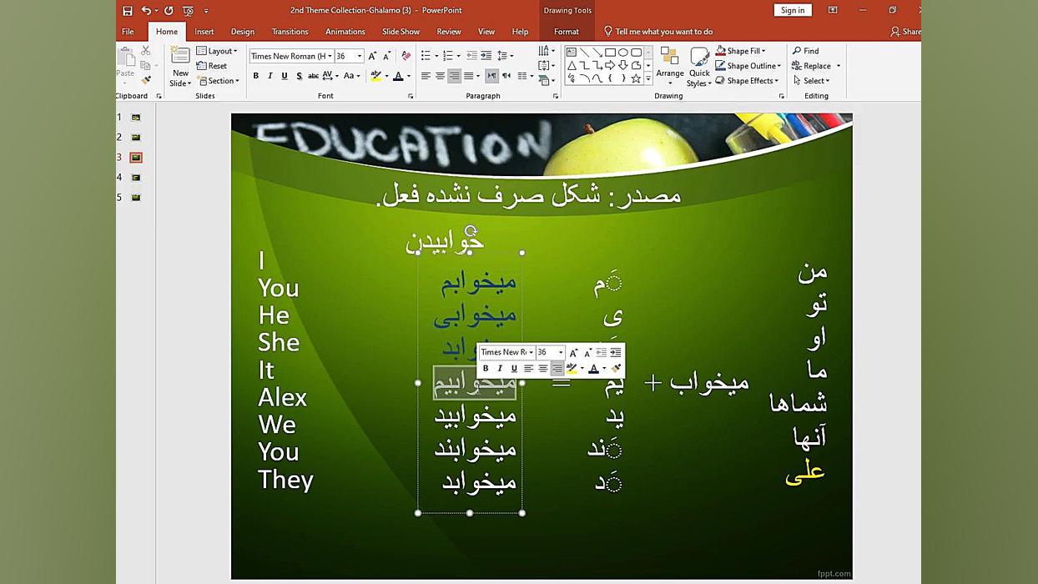
Task: Select the five-point Star shape in gallery
Action: 636,78
